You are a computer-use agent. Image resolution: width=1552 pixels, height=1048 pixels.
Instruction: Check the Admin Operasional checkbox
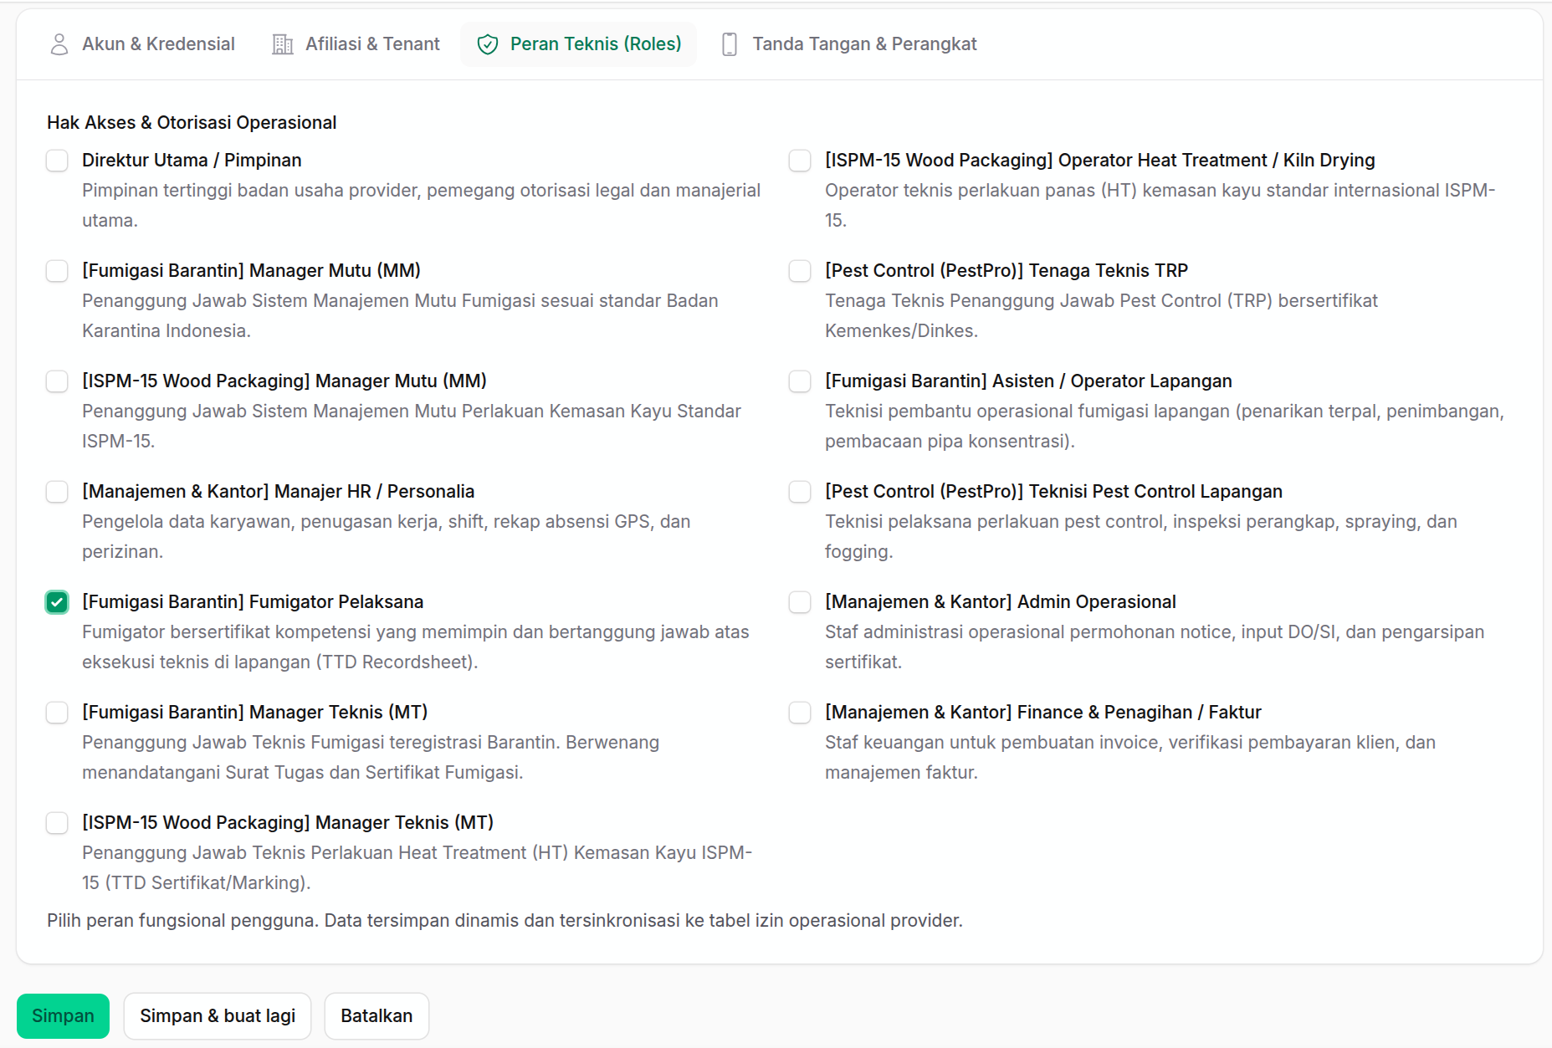(x=800, y=602)
